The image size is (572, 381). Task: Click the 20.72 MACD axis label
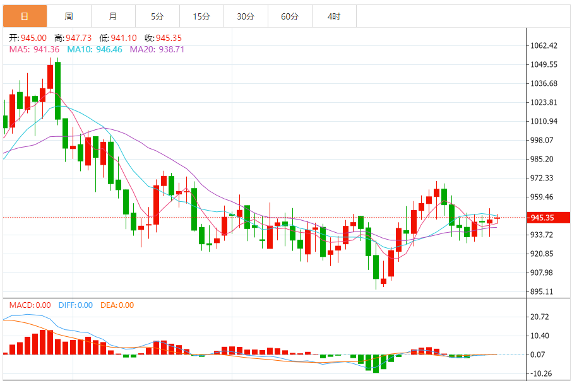point(540,317)
